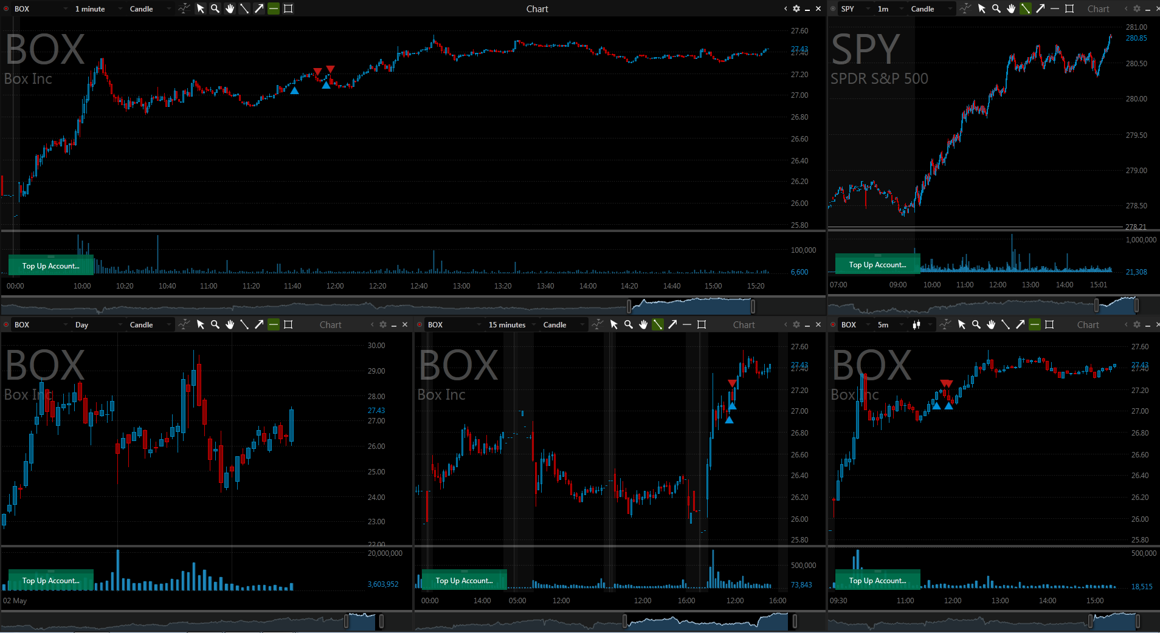This screenshot has width=1160, height=633.
Task: Open '5m' timeframe dropdown in BOX chart
Action: (890, 324)
